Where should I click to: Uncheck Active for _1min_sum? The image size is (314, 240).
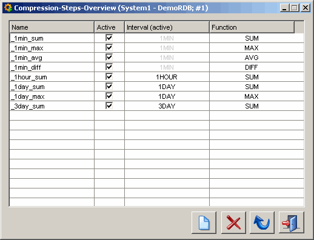pyautogui.click(x=109, y=38)
